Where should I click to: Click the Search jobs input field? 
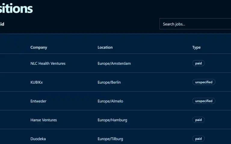tap(195, 24)
